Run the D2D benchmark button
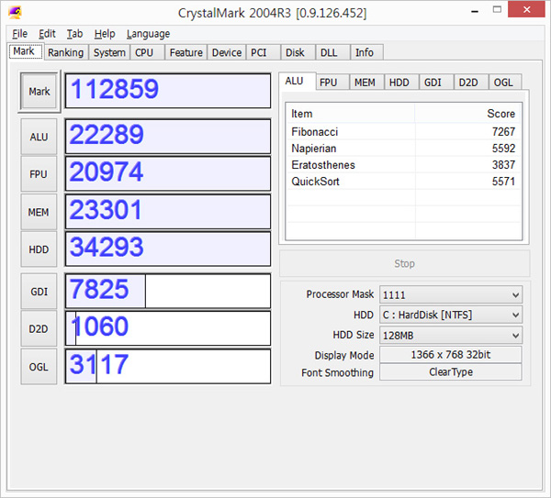The height and width of the screenshot is (498, 551). [x=39, y=328]
